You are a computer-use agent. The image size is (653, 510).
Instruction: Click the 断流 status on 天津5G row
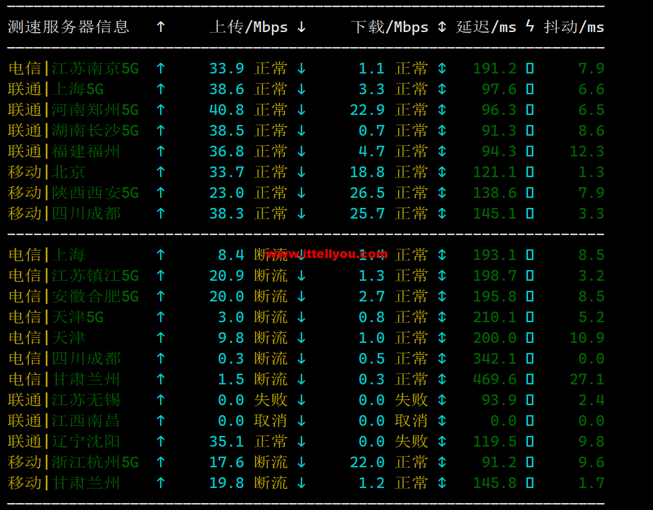pyautogui.click(x=271, y=317)
